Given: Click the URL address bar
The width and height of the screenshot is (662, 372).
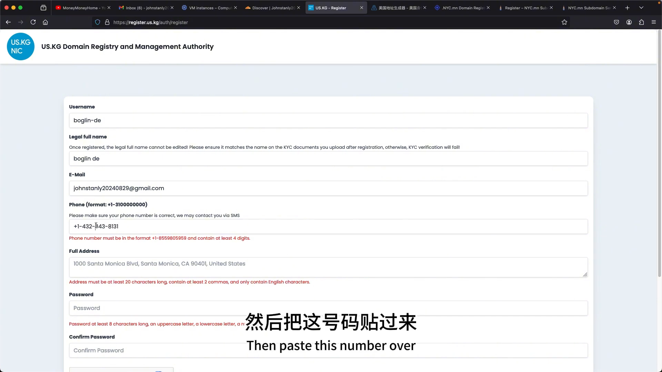Looking at the screenshot, I should click(331, 22).
